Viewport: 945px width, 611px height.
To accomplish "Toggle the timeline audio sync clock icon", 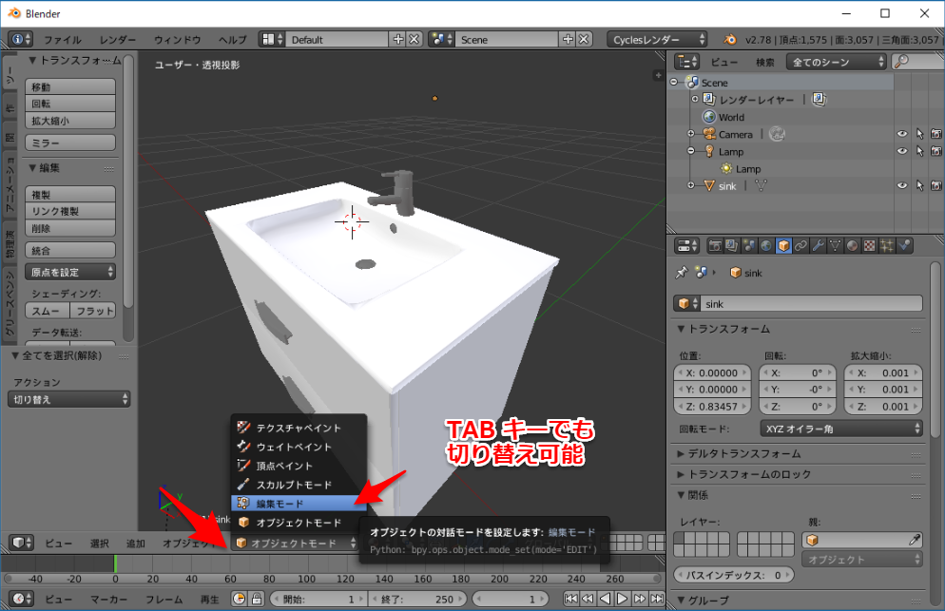I will [240, 599].
